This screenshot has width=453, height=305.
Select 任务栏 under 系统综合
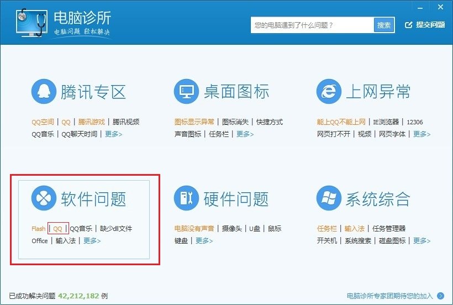click(326, 229)
